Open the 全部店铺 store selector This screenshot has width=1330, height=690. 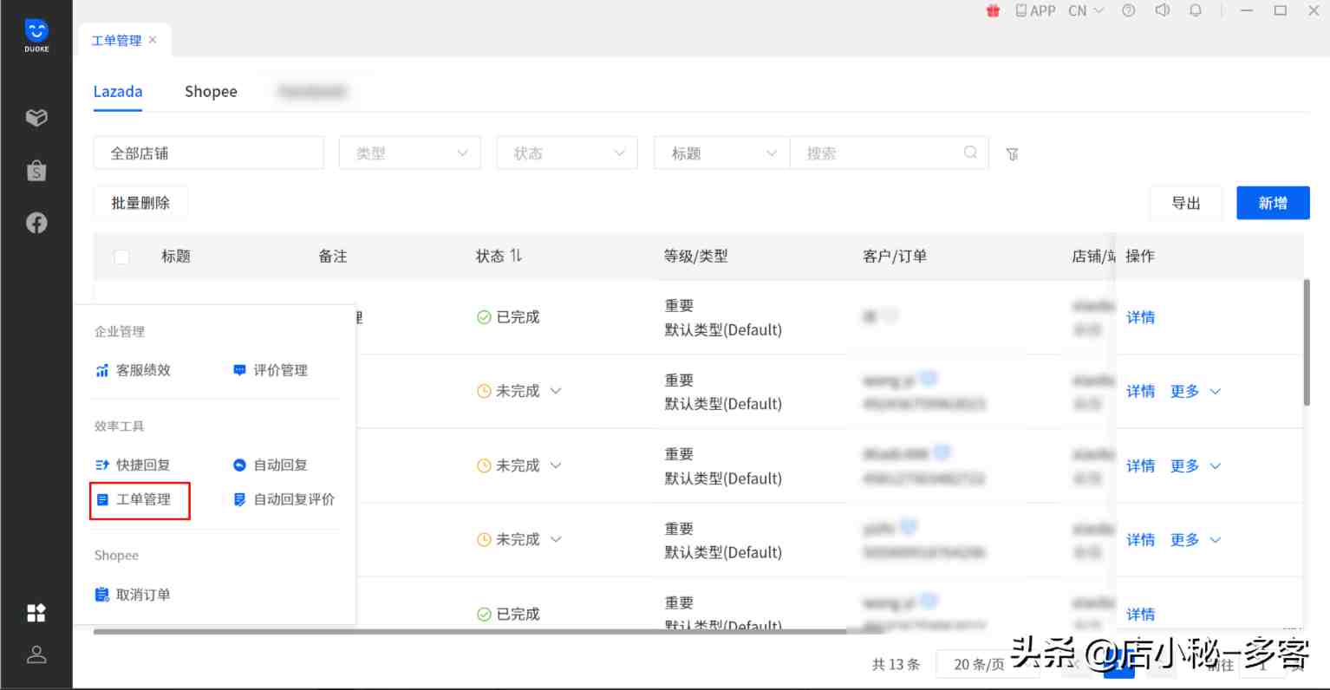[x=208, y=153]
